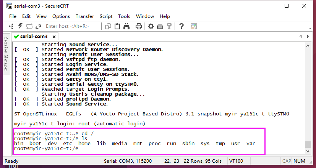Open Session Options gear icon
Viewport: 316px width, 168px height.
(151, 26)
